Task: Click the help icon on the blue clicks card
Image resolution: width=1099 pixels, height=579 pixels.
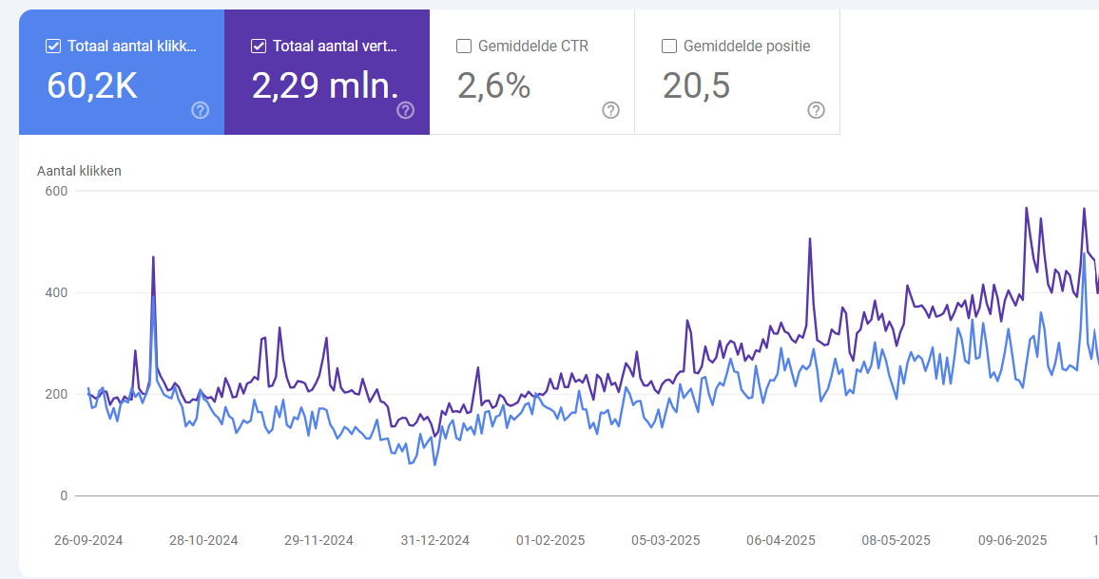Action: (x=200, y=110)
